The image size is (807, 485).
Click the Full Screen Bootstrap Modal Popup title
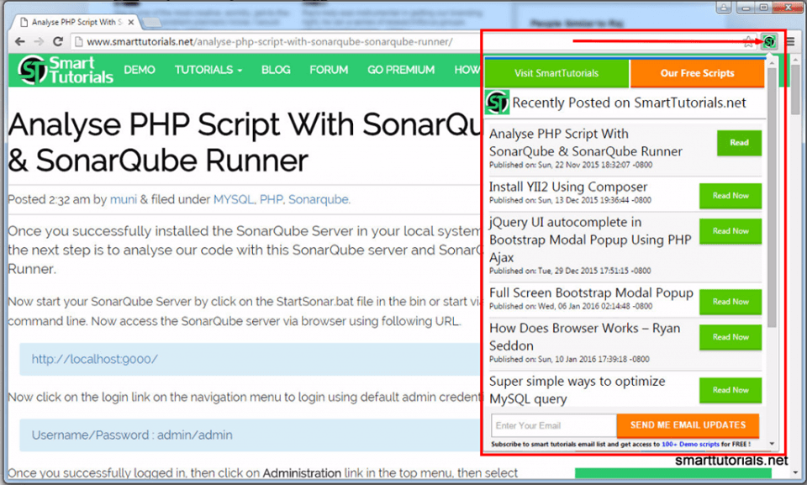591,293
